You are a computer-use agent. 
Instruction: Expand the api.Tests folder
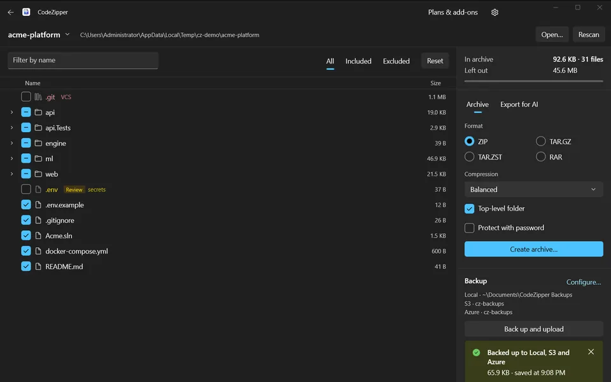(11, 128)
